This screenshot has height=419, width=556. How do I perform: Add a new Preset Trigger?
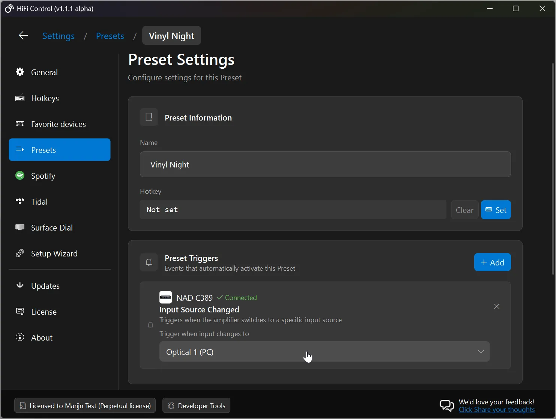click(x=492, y=262)
